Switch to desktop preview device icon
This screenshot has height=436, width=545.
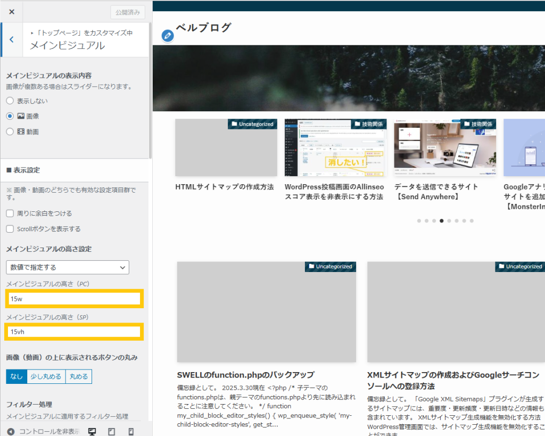(x=92, y=432)
